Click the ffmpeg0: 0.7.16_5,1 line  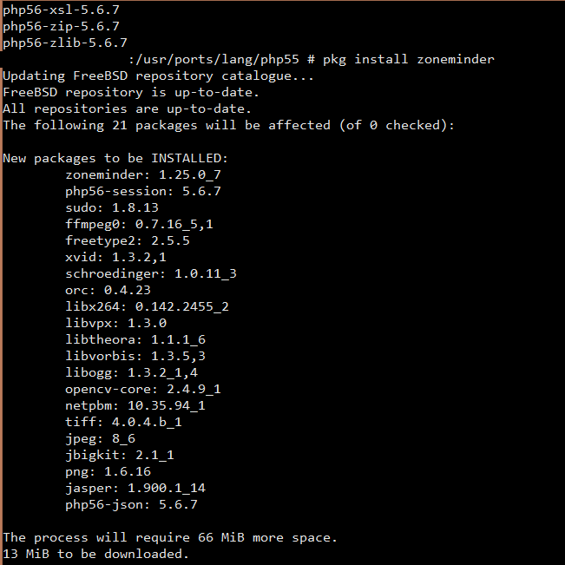(139, 224)
